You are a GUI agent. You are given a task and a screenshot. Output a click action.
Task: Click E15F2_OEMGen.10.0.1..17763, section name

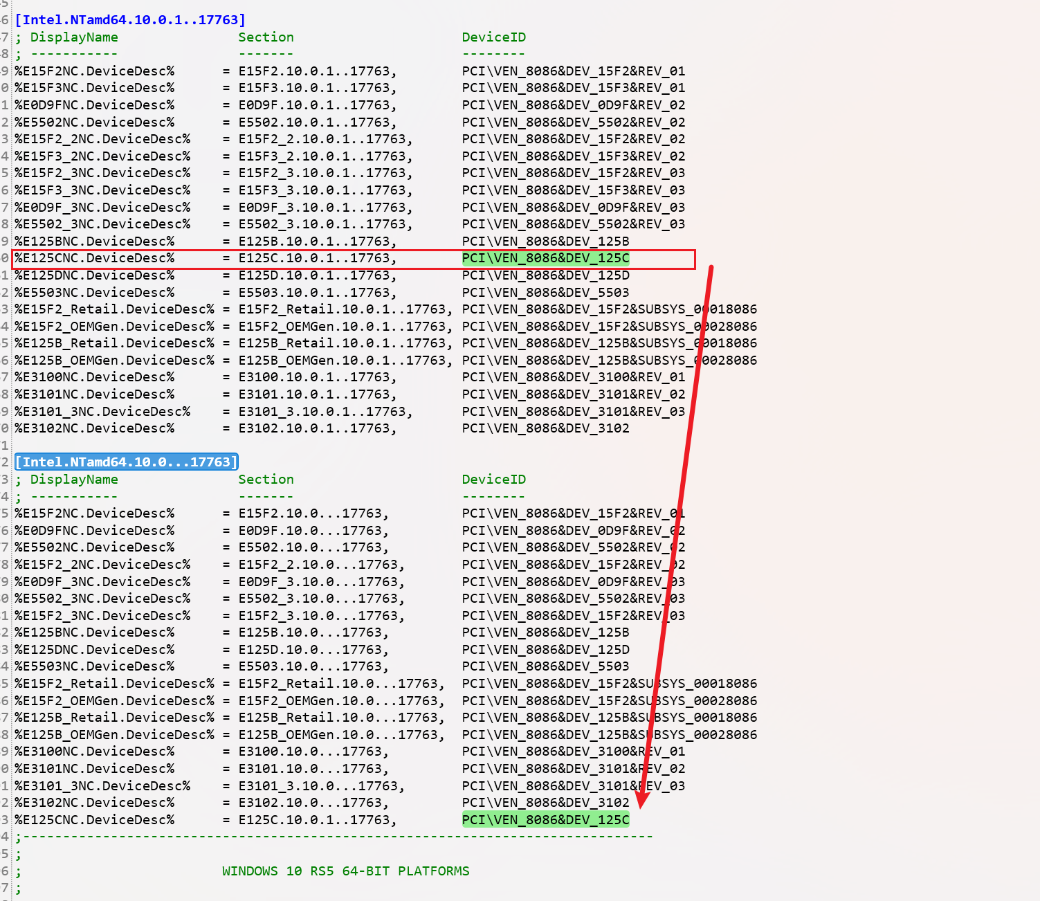point(346,327)
